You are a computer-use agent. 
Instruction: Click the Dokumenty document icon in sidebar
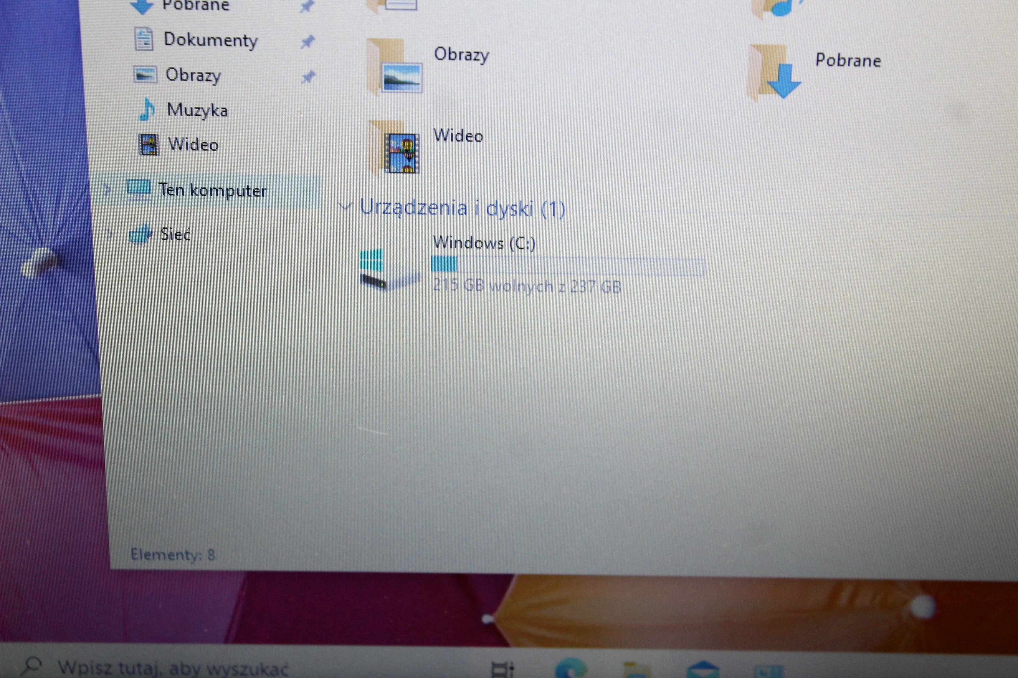[x=144, y=39]
